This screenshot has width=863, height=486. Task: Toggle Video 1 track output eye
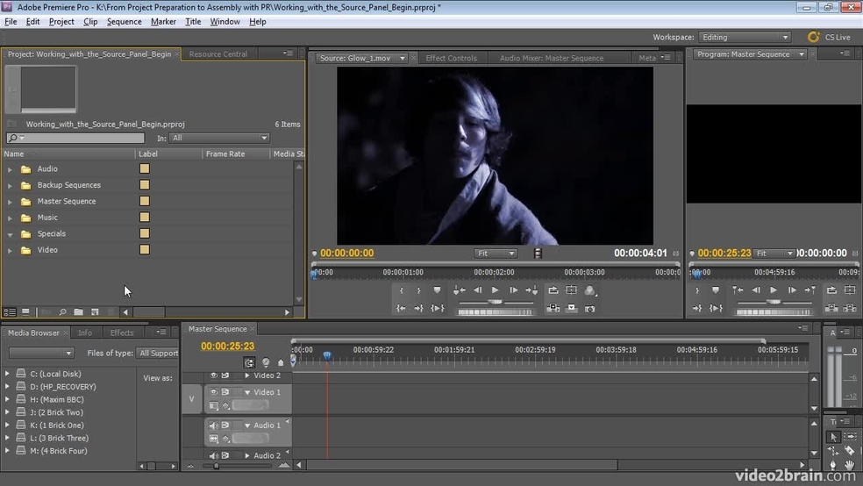coord(213,392)
